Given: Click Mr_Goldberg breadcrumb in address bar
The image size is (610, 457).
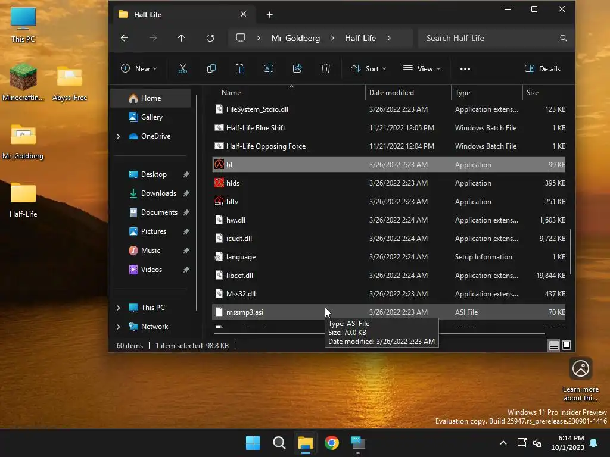Looking at the screenshot, I should pos(295,38).
